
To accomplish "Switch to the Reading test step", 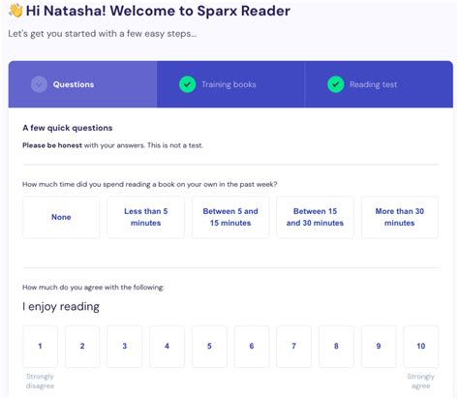I will coord(379,84).
